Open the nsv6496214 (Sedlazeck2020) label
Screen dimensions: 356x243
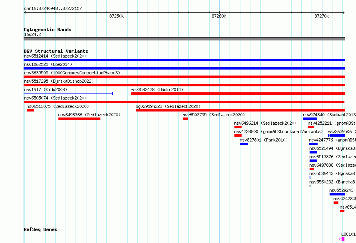click(266, 123)
